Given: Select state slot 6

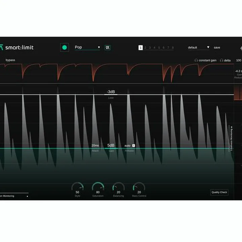Looking at the screenshot, I should (x=164, y=48).
